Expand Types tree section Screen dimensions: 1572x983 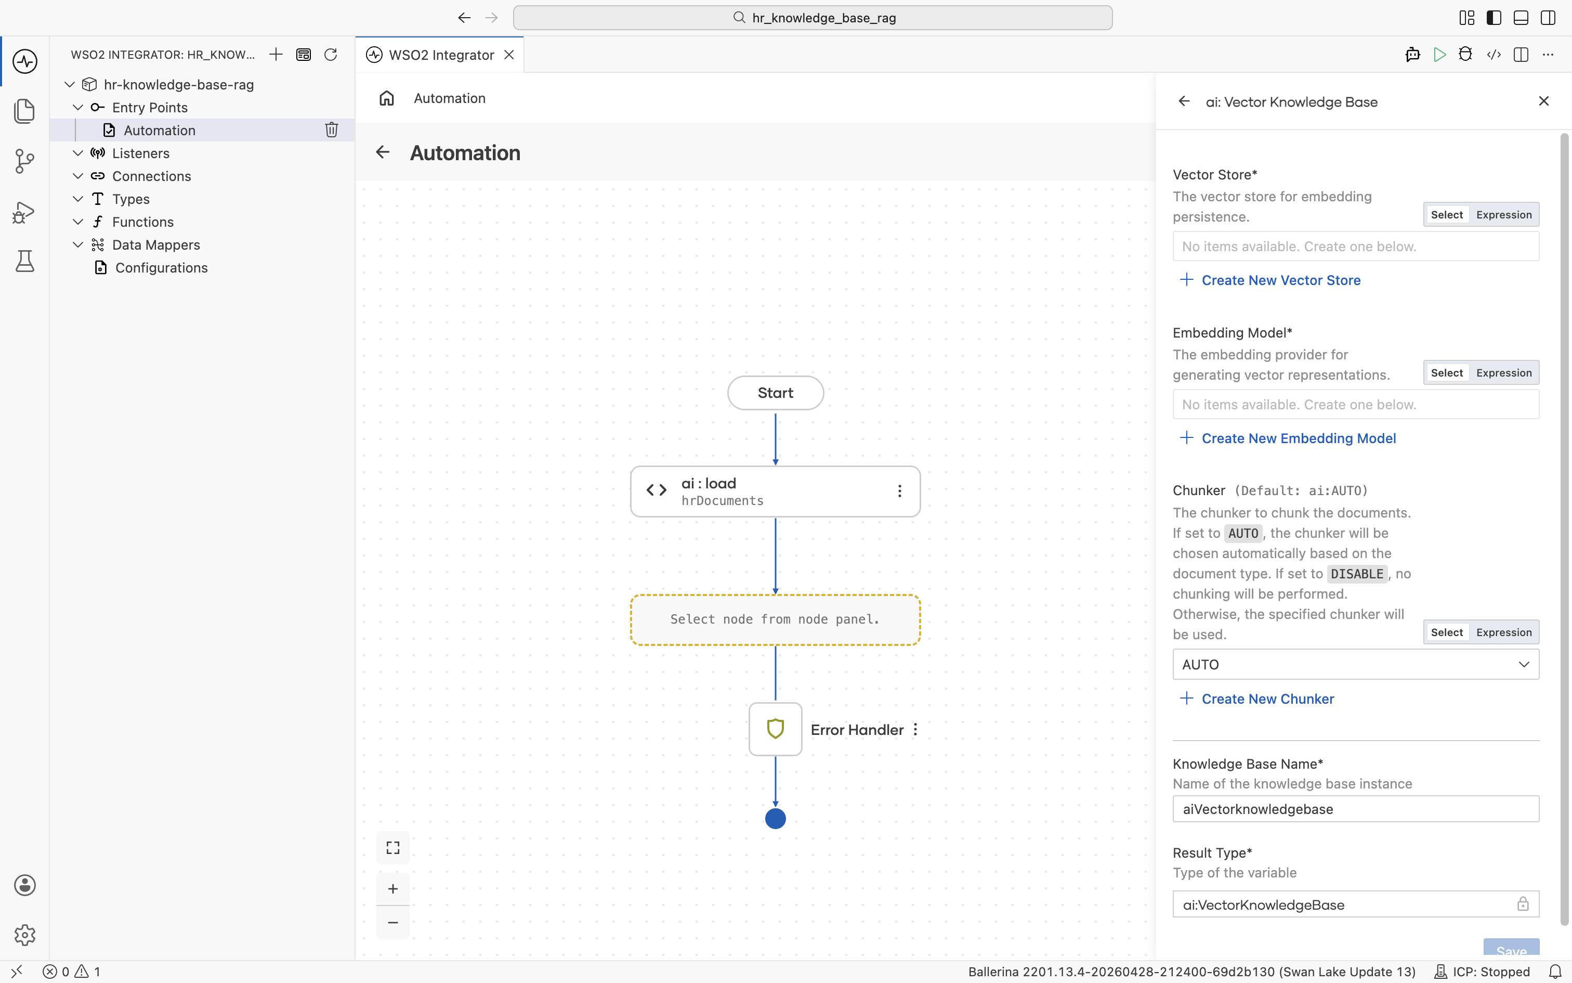[x=78, y=198]
